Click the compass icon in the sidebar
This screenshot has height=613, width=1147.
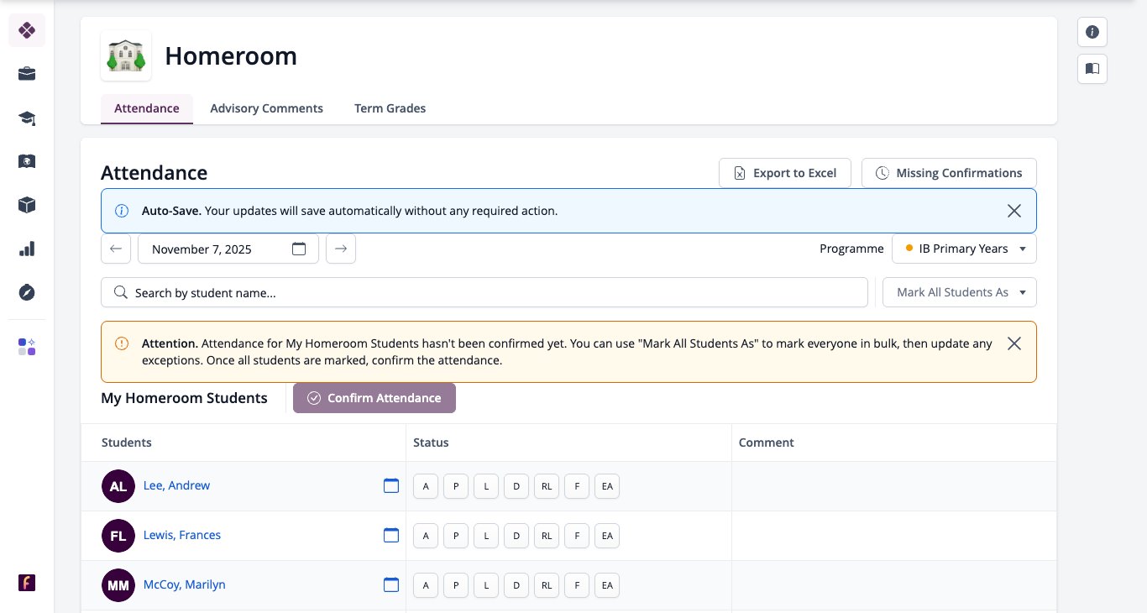pyautogui.click(x=27, y=292)
